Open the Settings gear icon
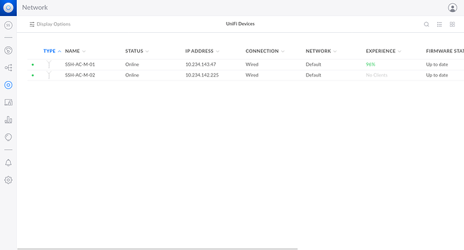Screen dimensions: 464x250 8,180
